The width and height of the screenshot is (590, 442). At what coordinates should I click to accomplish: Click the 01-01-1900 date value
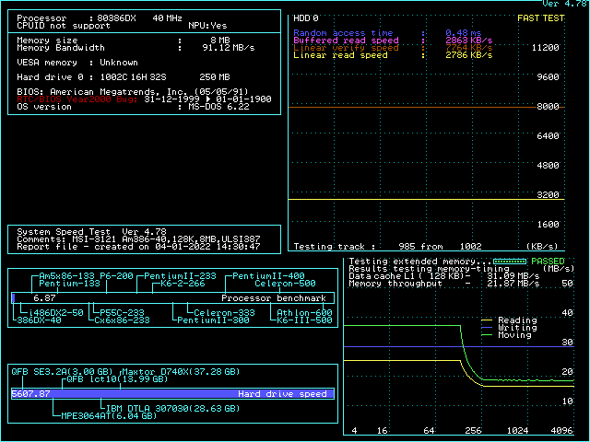click(243, 99)
